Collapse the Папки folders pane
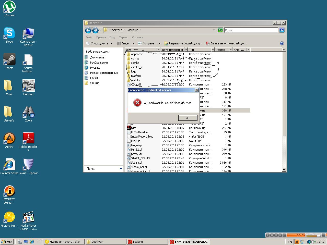The width and height of the screenshot is (327, 245). [121, 169]
